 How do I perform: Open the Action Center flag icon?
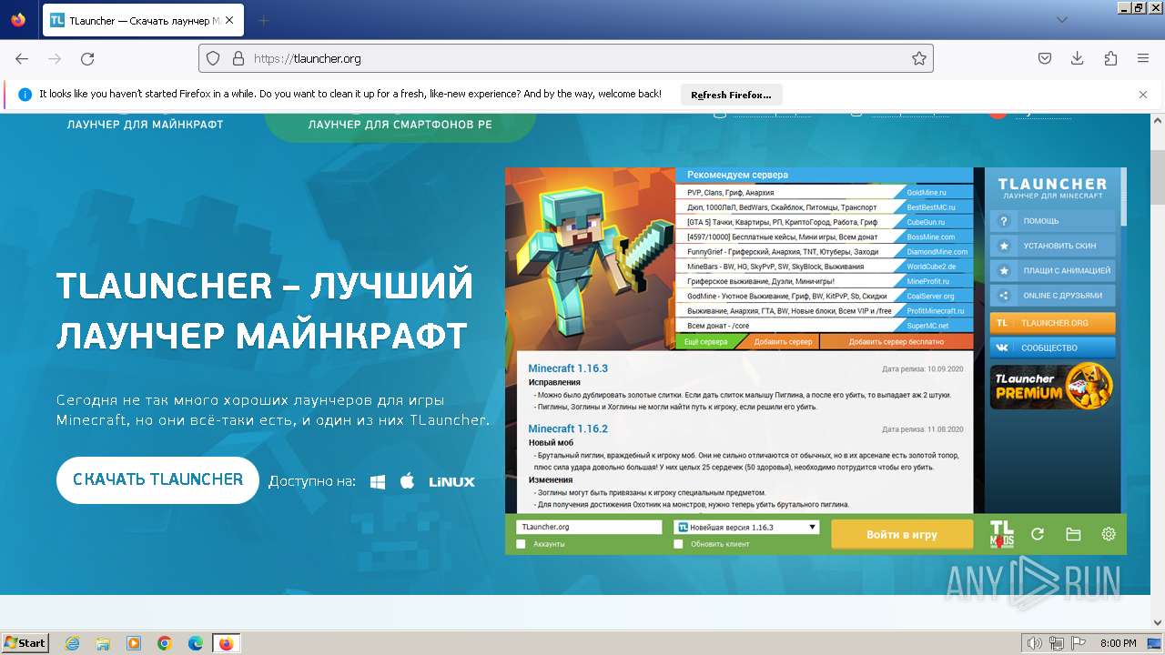pos(1079,643)
